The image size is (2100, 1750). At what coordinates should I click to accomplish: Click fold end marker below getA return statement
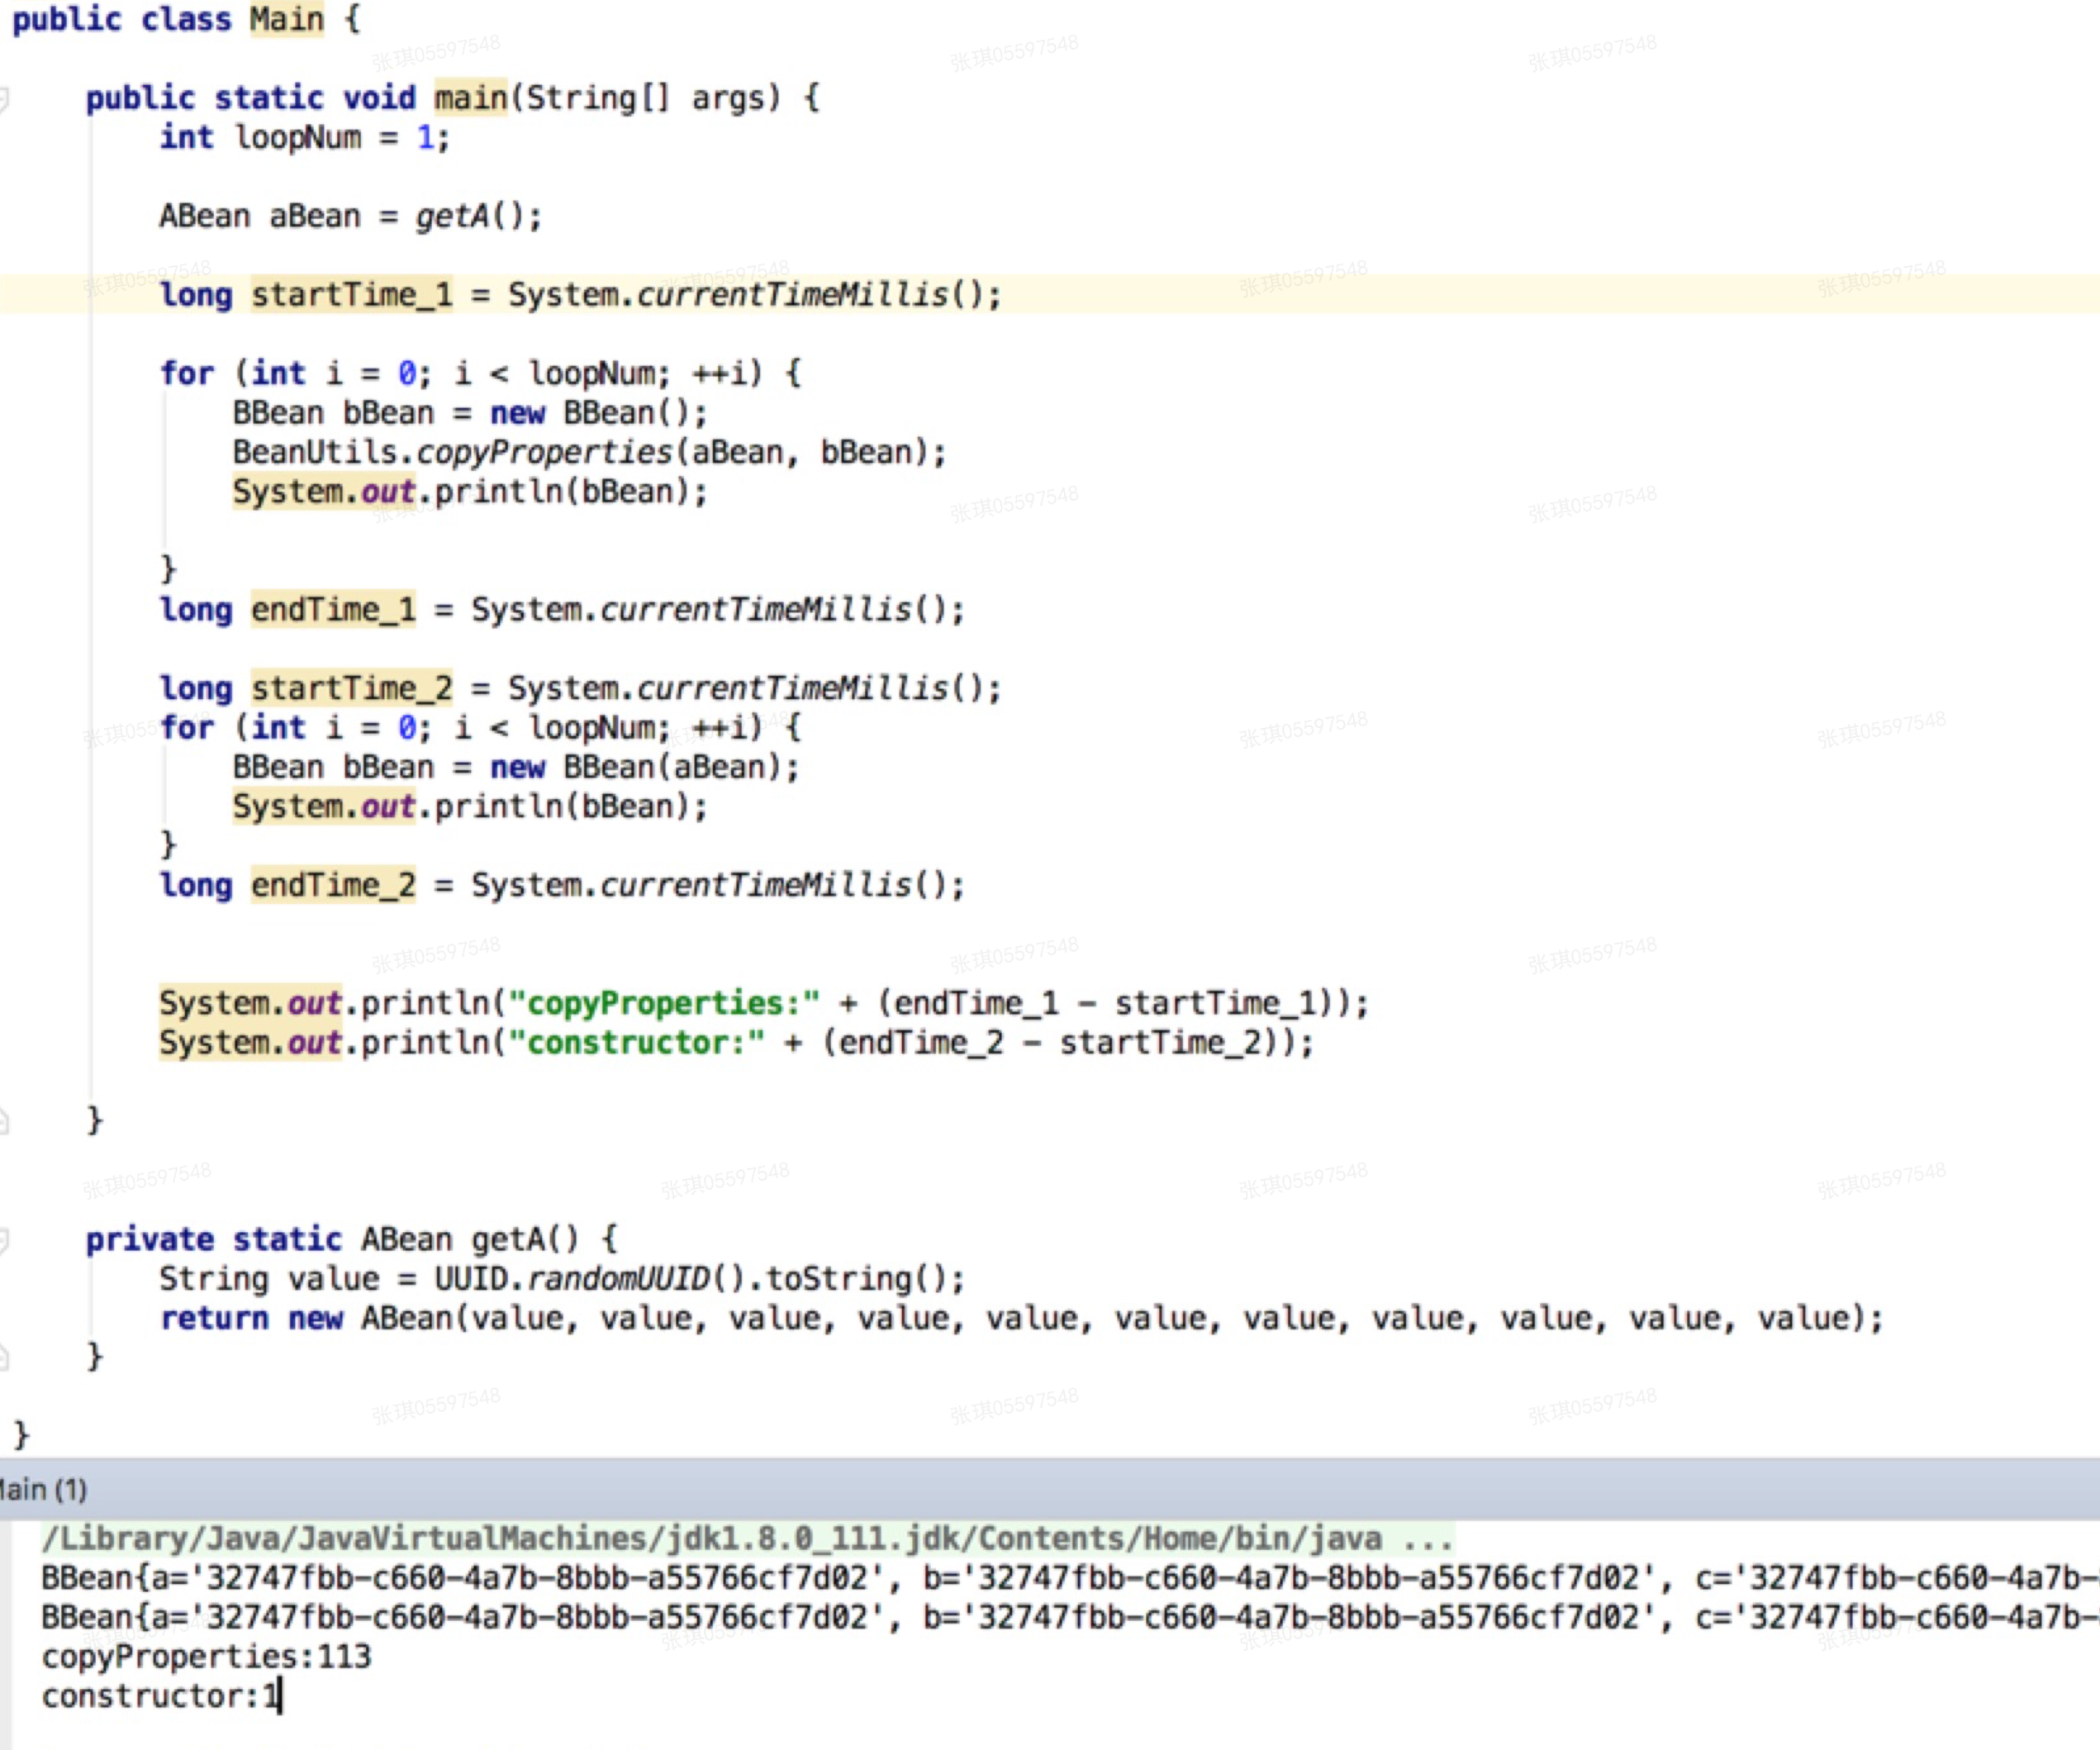(3, 1357)
